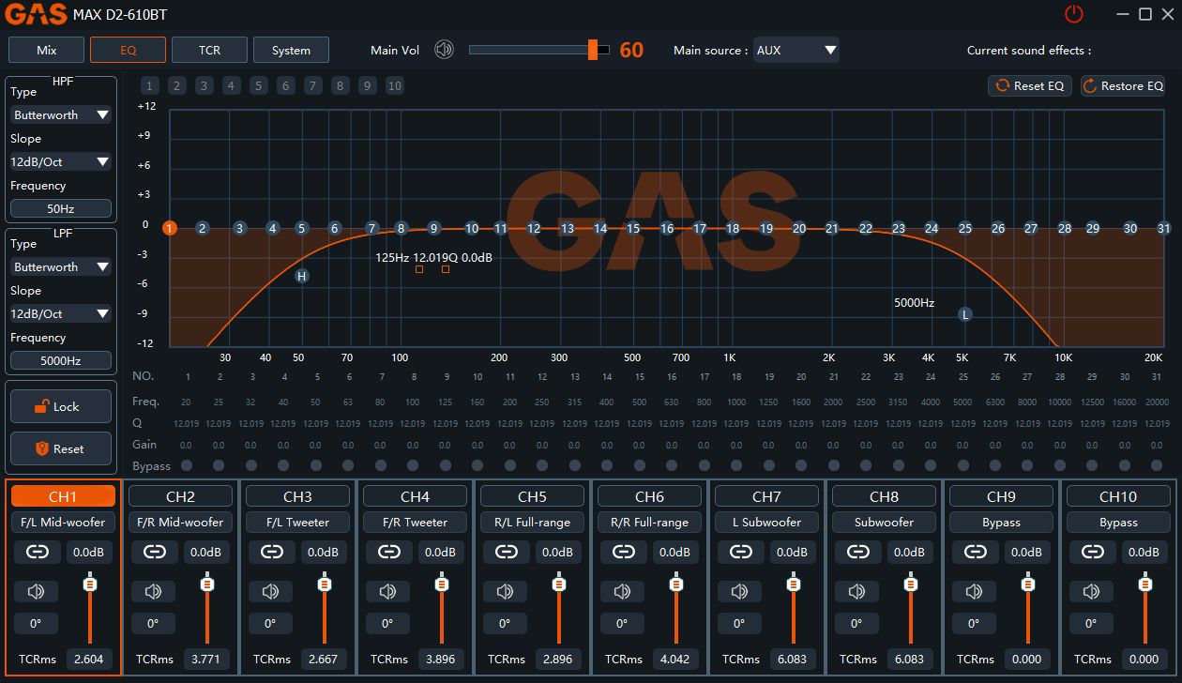Viewport: 1182px width, 683px height.
Task: Mute CH3 using its speaker icon
Action: point(270,591)
